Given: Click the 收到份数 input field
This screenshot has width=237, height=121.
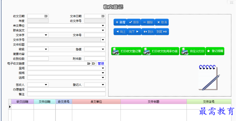Looking at the screenshot, I should point(38,59).
